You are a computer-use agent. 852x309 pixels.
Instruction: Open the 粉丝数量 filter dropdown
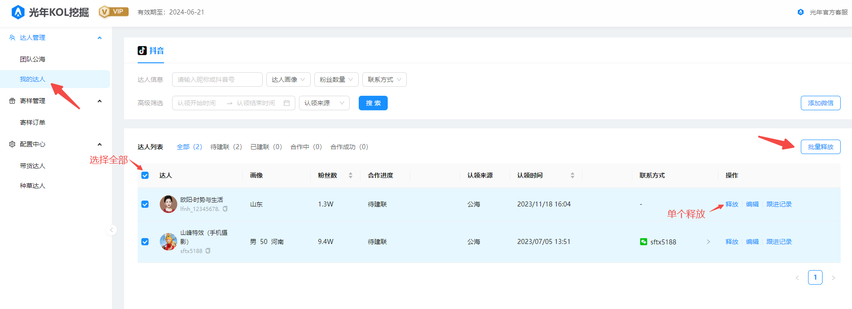click(x=336, y=80)
